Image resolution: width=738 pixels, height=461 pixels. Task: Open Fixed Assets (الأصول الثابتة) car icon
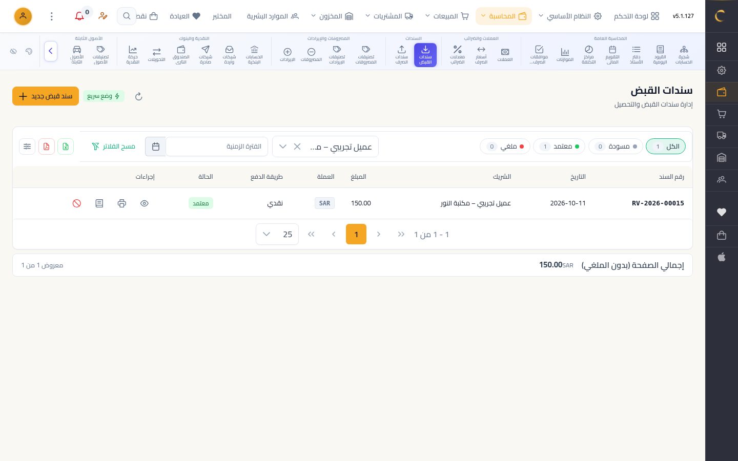coord(77,54)
